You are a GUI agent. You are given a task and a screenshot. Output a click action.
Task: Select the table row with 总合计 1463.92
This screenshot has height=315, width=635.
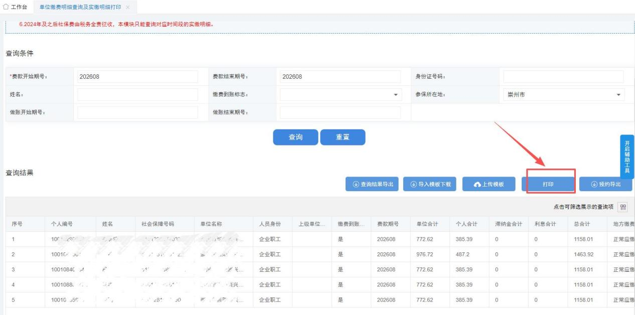coord(320,254)
